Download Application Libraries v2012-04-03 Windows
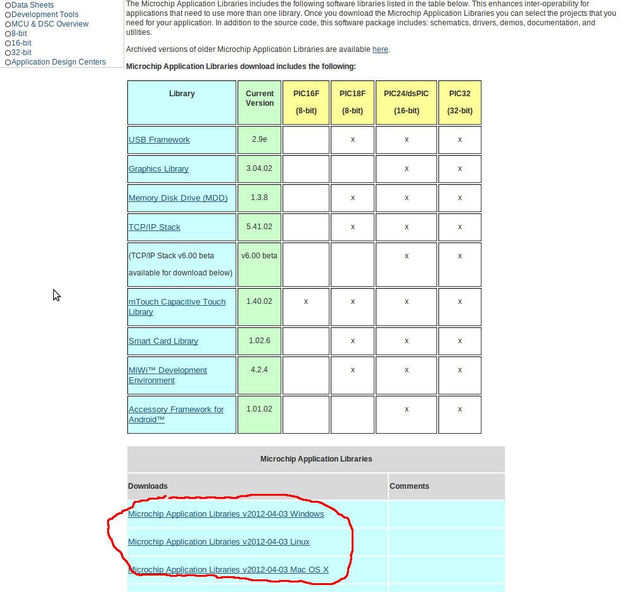The height and width of the screenshot is (592, 631). 226,514
